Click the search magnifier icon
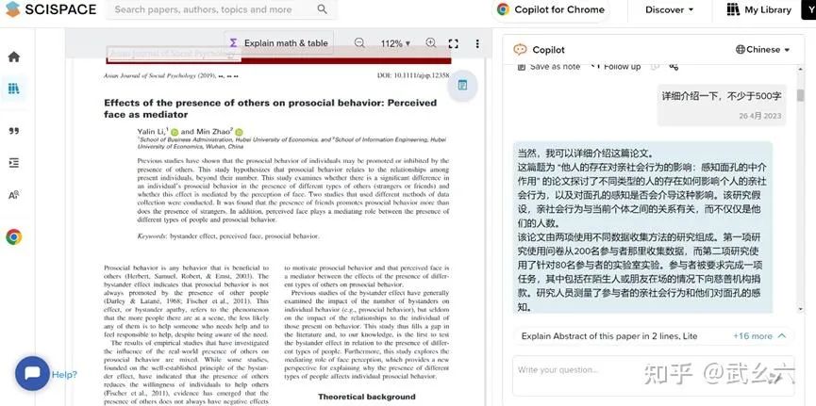This screenshot has height=406, width=816. click(x=322, y=9)
